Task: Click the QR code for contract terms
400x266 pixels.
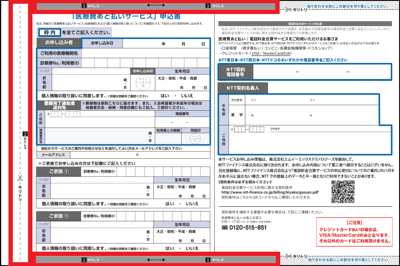Action: (343, 192)
